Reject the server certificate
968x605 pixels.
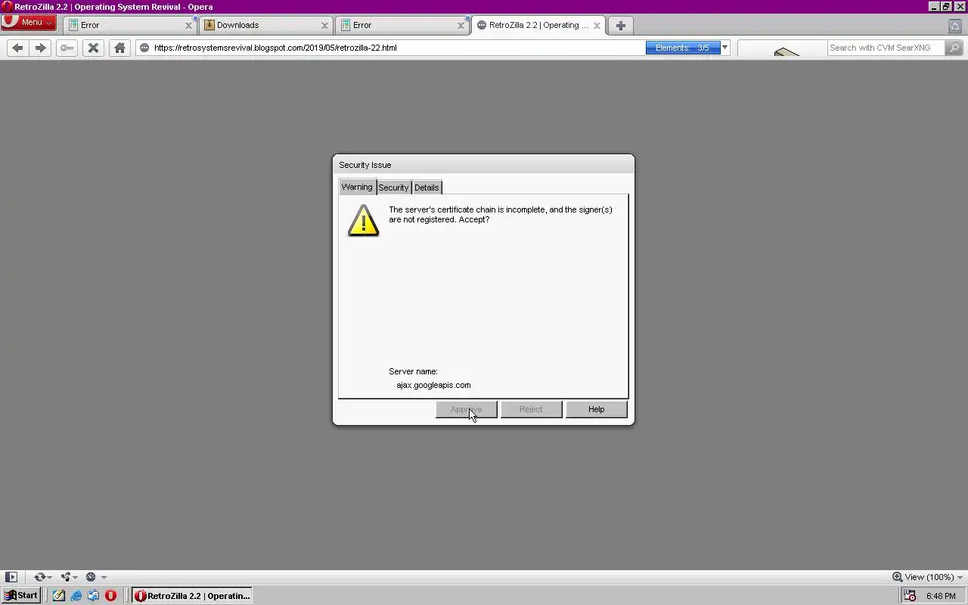[531, 409]
